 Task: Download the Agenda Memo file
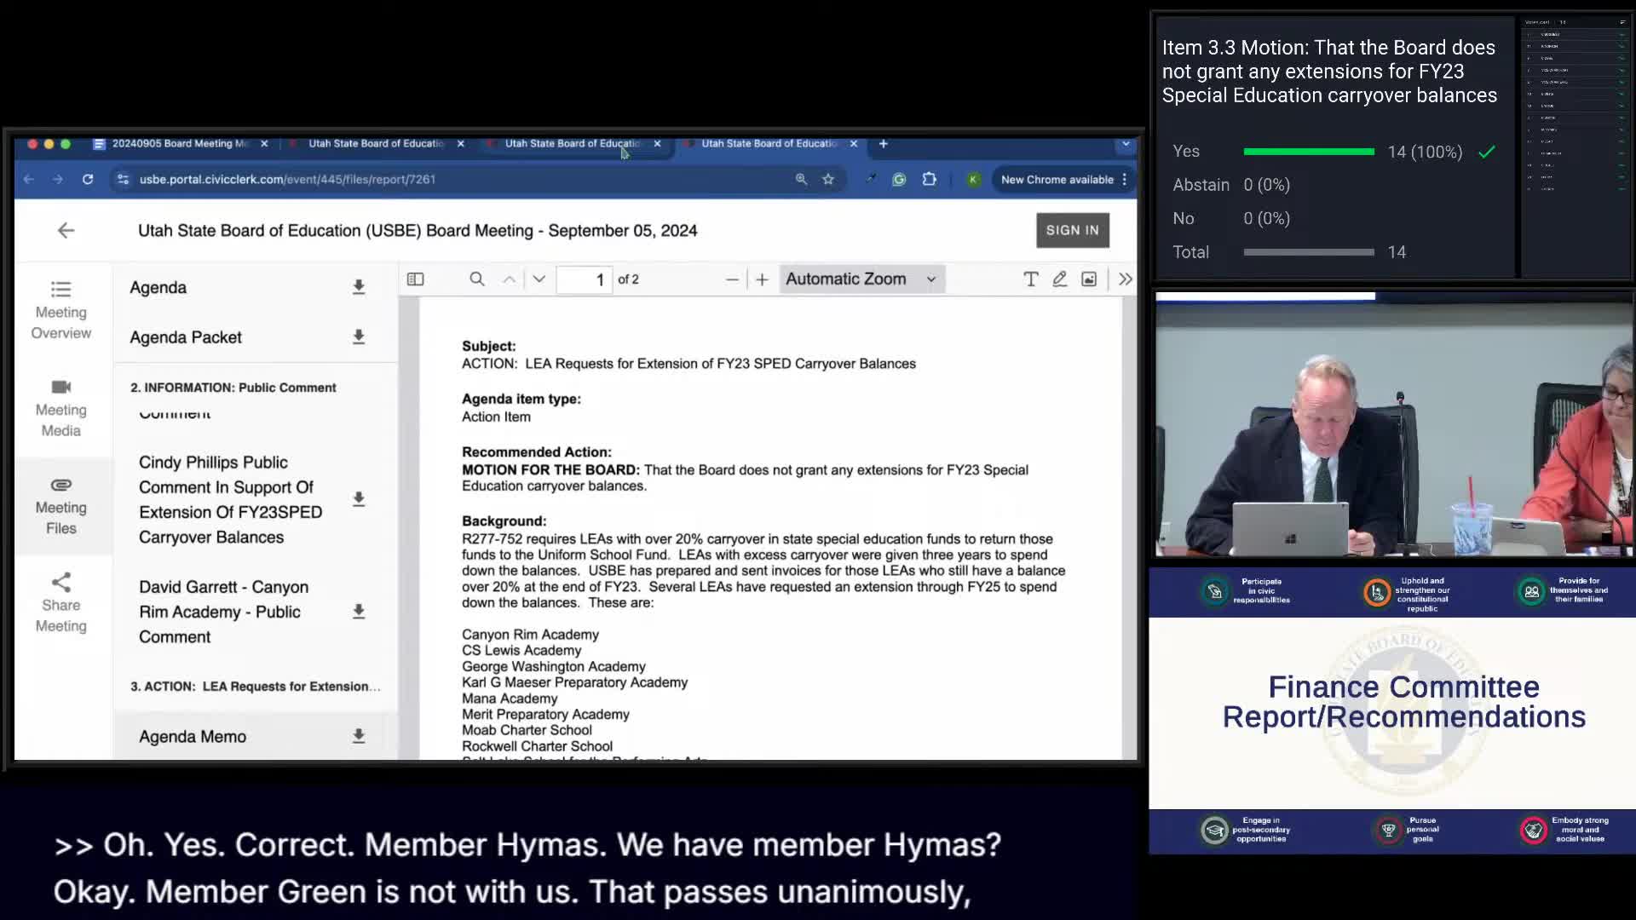coord(359,736)
